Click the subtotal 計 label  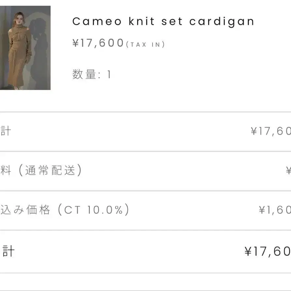[6, 131]
